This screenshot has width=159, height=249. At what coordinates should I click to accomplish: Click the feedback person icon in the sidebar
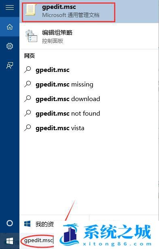(10, 65)
